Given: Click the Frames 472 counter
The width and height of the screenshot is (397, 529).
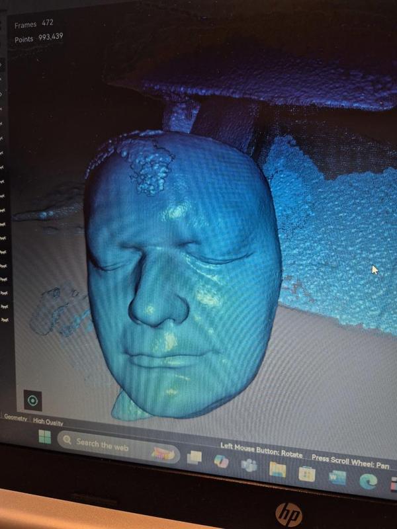Looking at the screenshot, I should 34,24.
